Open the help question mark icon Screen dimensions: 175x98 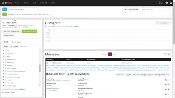tap(167, 3)
